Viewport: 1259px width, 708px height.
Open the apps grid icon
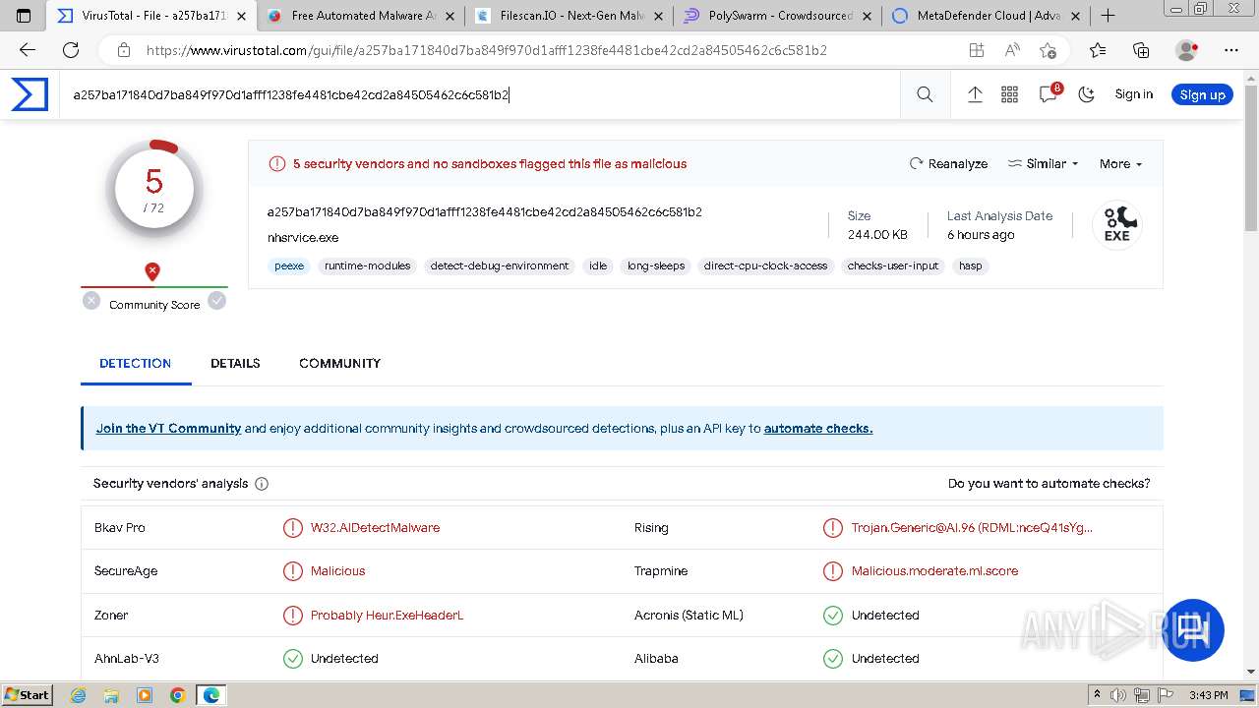1009,94
